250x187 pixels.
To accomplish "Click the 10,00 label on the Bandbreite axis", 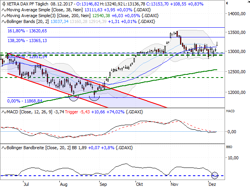I will click(x=234, y=158).
